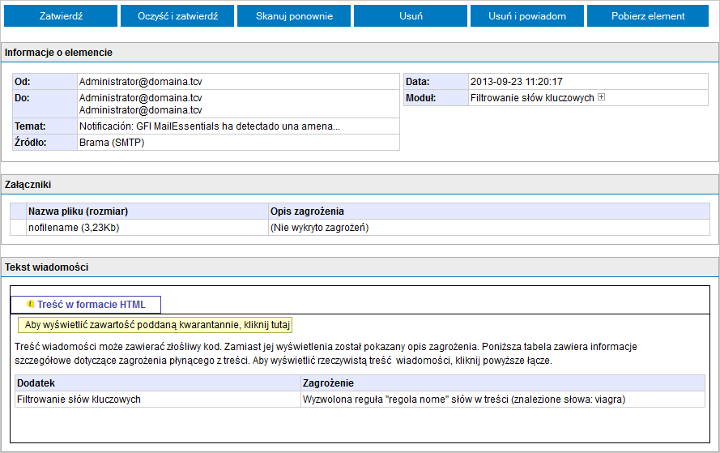Click Opis zagrożenia column header
This screenshot has height=453, width=720.
(489, 212)
